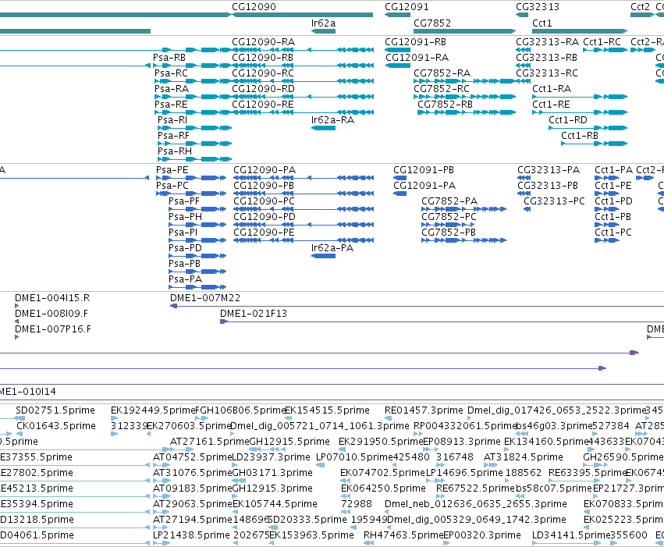Select the CG7852 gene bar glyph
Image resolution: width=664 pixels, height=547 pixels.
pyautogui.click(x=464, y=31)
